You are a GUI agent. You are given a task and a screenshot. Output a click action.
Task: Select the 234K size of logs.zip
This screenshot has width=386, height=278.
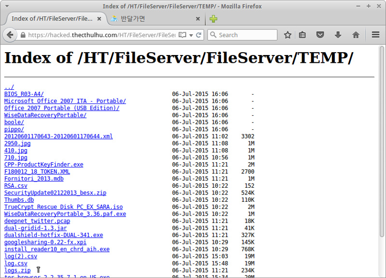[248, 270]
